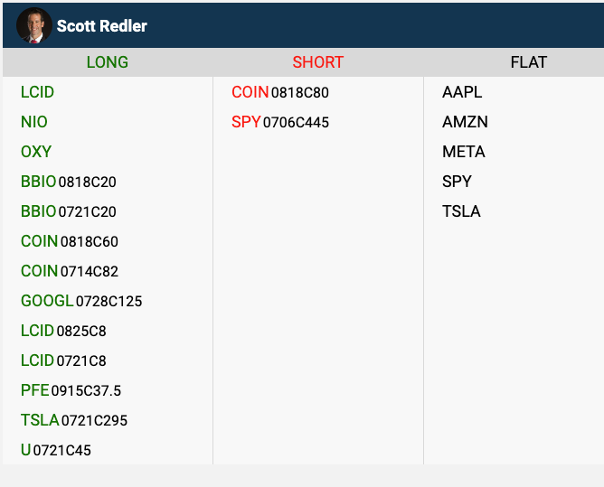Viewport: 604px width, 487px height.
Task: Click the GOOGL 0728C125 call option
Action: tap(81, 301)
